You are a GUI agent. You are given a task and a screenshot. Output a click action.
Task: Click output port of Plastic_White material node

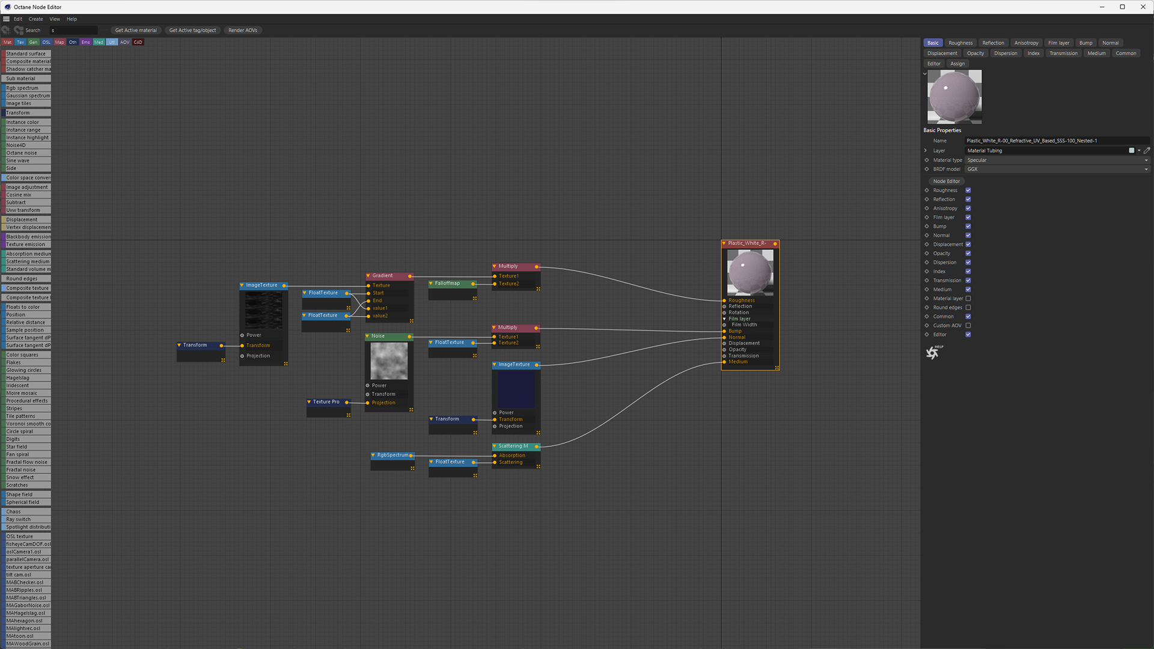pos(775,244)
